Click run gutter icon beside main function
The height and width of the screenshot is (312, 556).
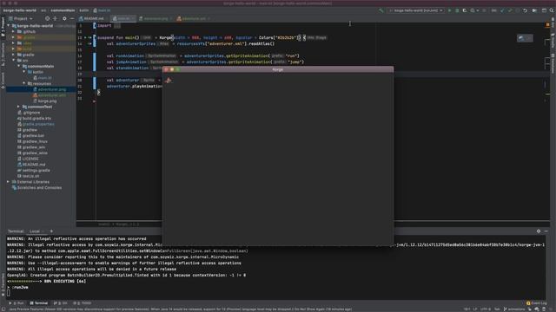point(85,37)
